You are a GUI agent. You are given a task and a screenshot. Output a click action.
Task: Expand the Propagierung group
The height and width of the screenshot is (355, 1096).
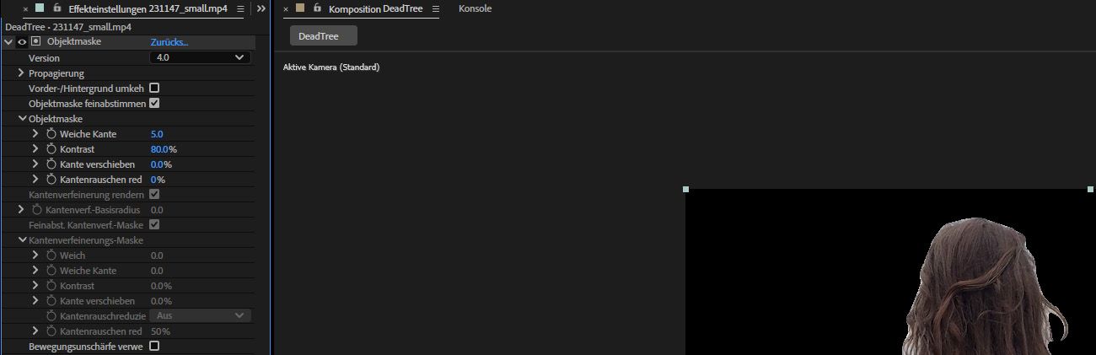coord(21,73)
